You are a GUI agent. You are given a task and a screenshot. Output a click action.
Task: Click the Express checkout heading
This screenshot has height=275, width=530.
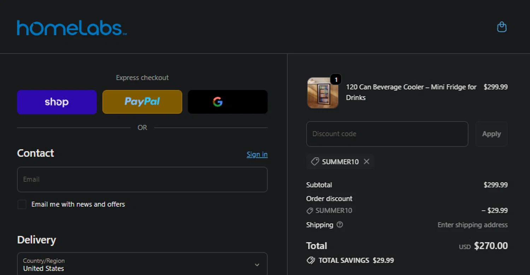click(142, 78)
